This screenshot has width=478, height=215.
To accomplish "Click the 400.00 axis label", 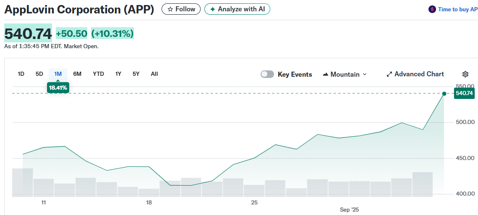I will pos(464,194).
